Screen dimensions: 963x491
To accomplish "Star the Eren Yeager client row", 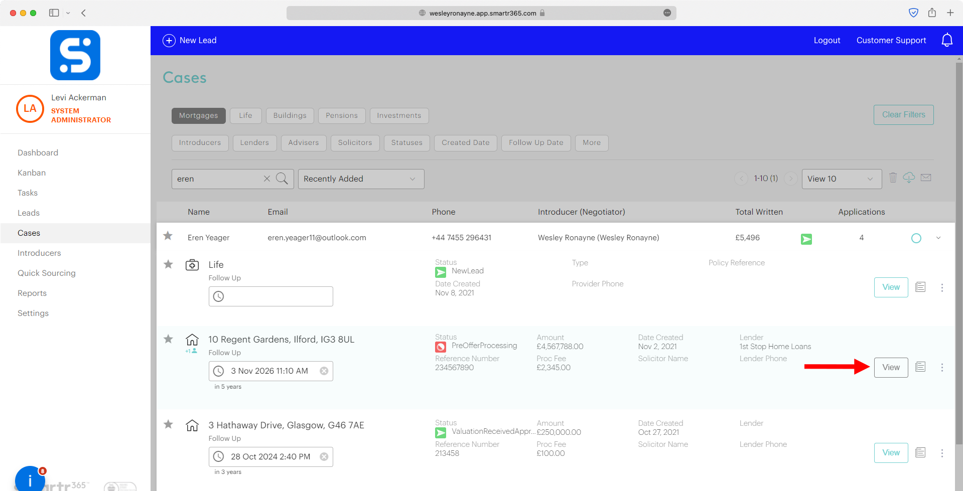I will (x=168, y=236).
